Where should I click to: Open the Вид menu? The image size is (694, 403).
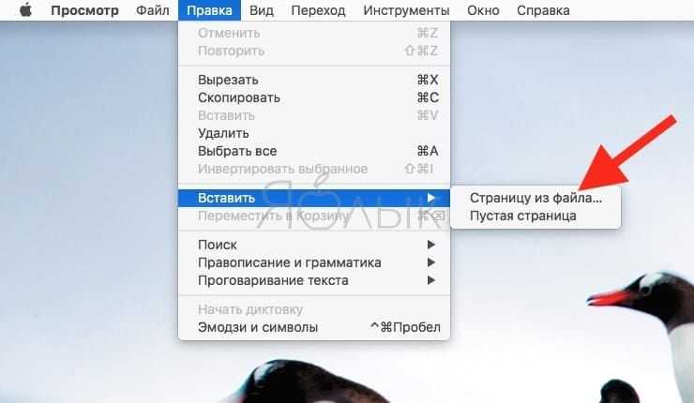pyautogui.click(x=261, y=10)
